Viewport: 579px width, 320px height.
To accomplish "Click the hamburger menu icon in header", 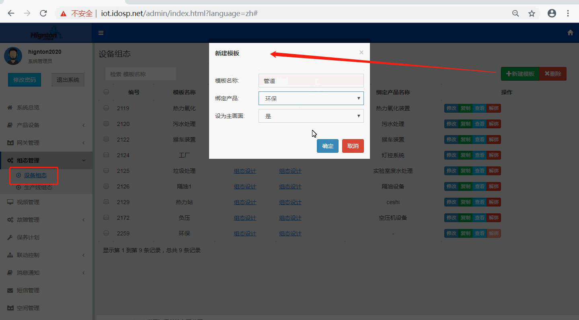I will pyautogui.click(x=101, y=33).
